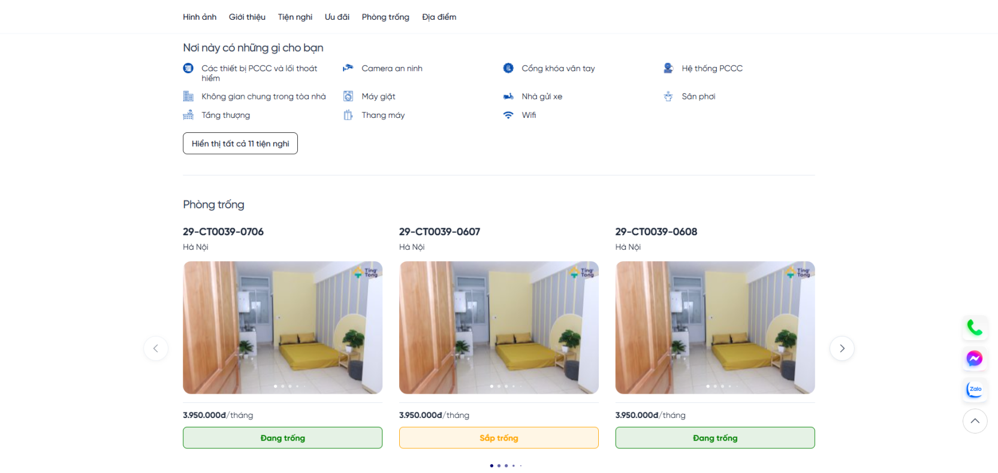Click the Nhà gửi xe motorbike icon
Image resolution: width=998 pixels, height=473 pixels.
pos(508,96)
